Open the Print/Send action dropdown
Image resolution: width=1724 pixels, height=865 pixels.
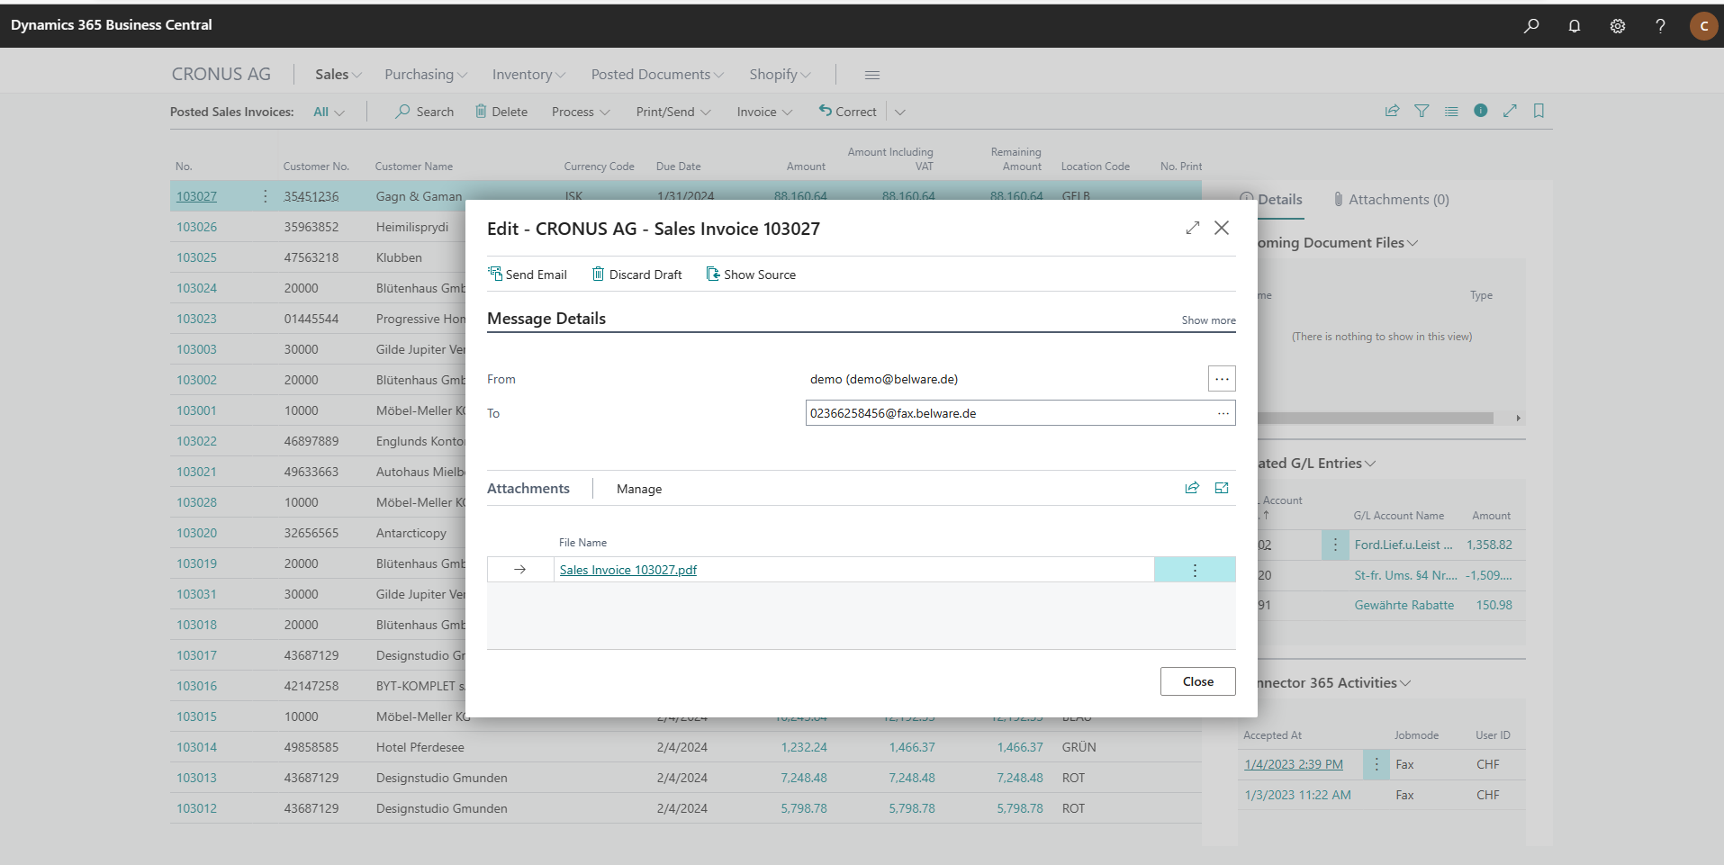tap(673, 112)
